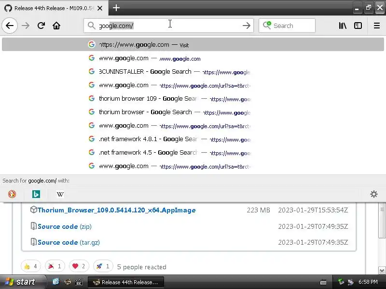This screenshot has height=289, width=386.
Task: Add a thumbs up reaction
Action: (x=31, y=266)
